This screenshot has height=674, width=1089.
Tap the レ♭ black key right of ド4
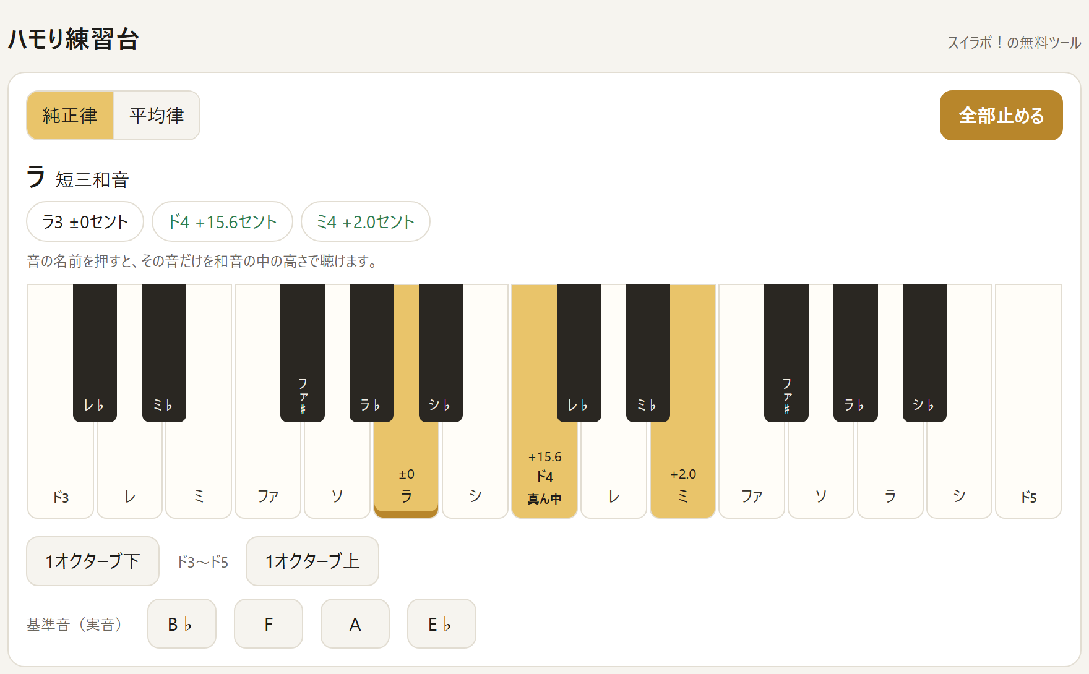pos(579,352)
